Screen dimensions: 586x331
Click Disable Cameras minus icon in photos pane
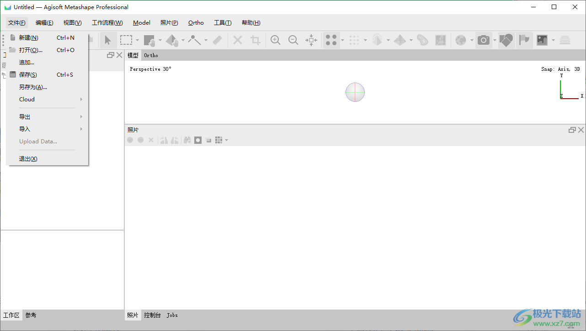(141, 140)
